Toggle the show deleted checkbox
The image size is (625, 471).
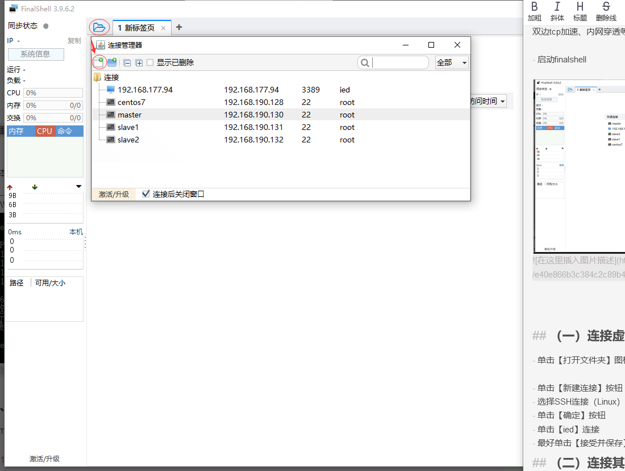click(150, 62)
